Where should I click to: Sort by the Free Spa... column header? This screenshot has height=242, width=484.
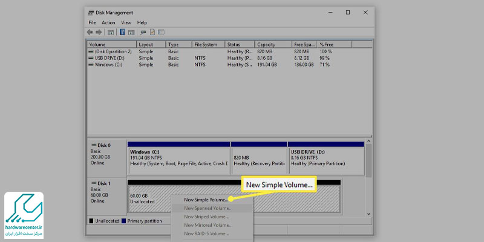tap(304, 44)
